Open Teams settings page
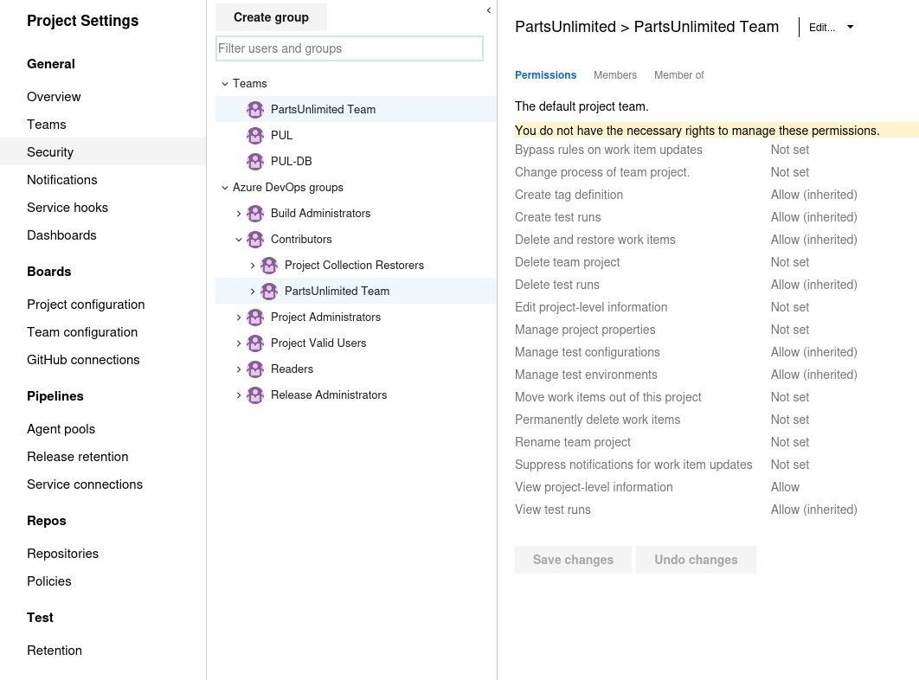The image size is (919, 680). click(47, 125)
